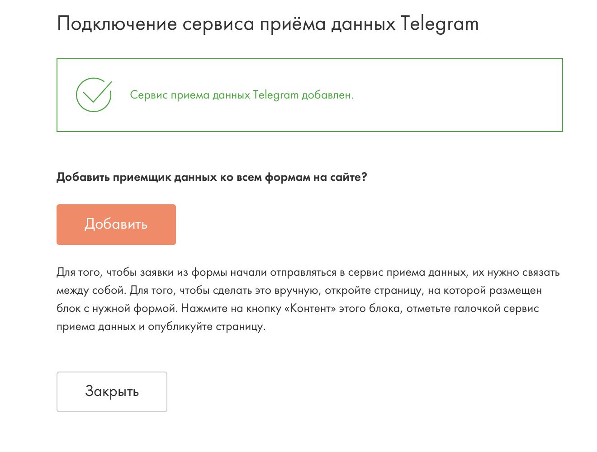Click the word Подключение in the title
The image size is (597, 452).
click(117, 24)
